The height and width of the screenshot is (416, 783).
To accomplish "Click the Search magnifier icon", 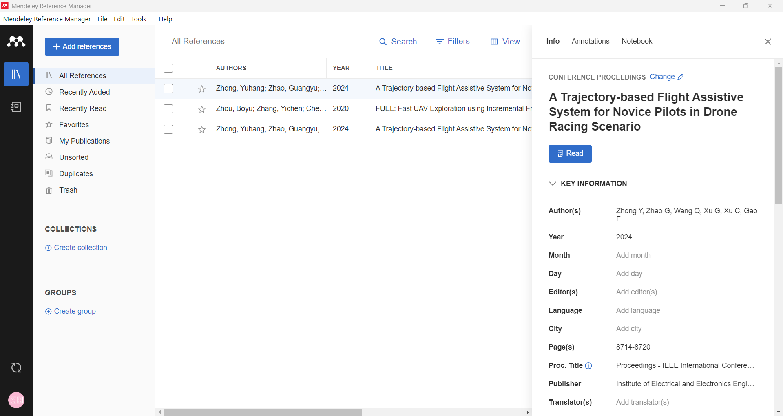I will coord(383,42).
